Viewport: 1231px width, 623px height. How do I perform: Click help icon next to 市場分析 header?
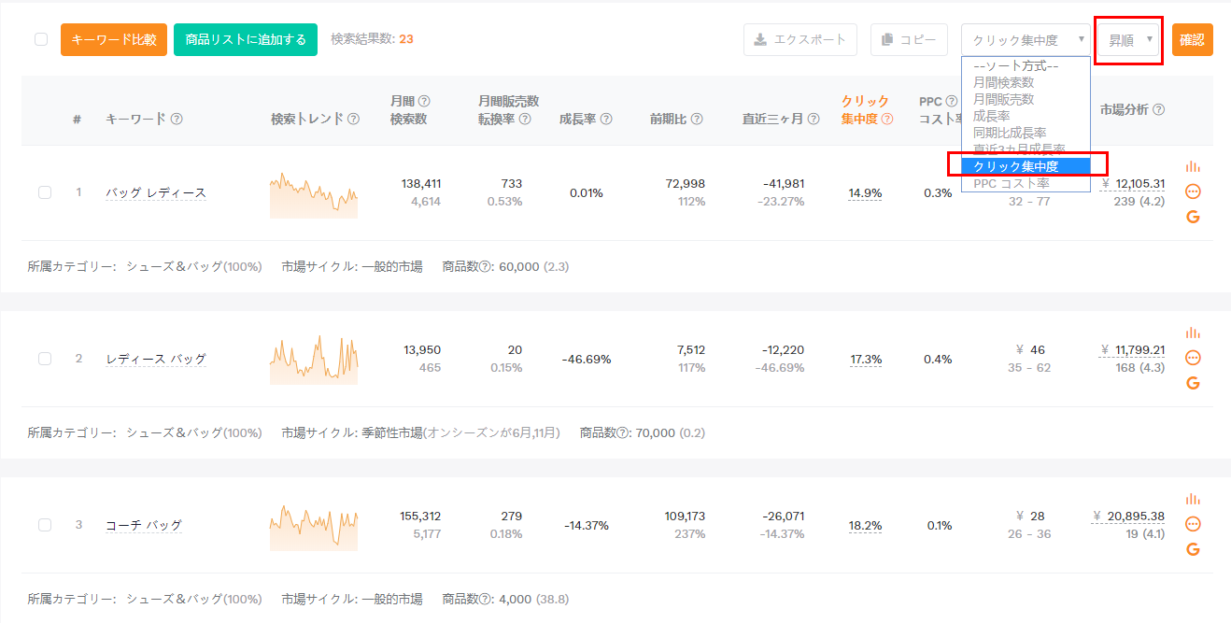coord(1158,109)
